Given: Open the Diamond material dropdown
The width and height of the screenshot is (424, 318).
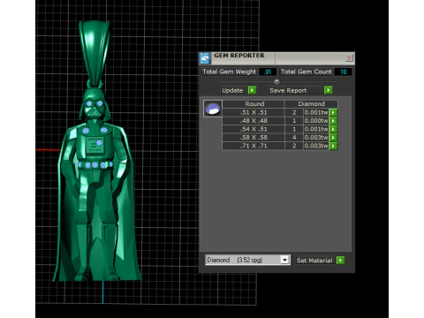Looking at the screenshot, I should [x=284, y=260].
